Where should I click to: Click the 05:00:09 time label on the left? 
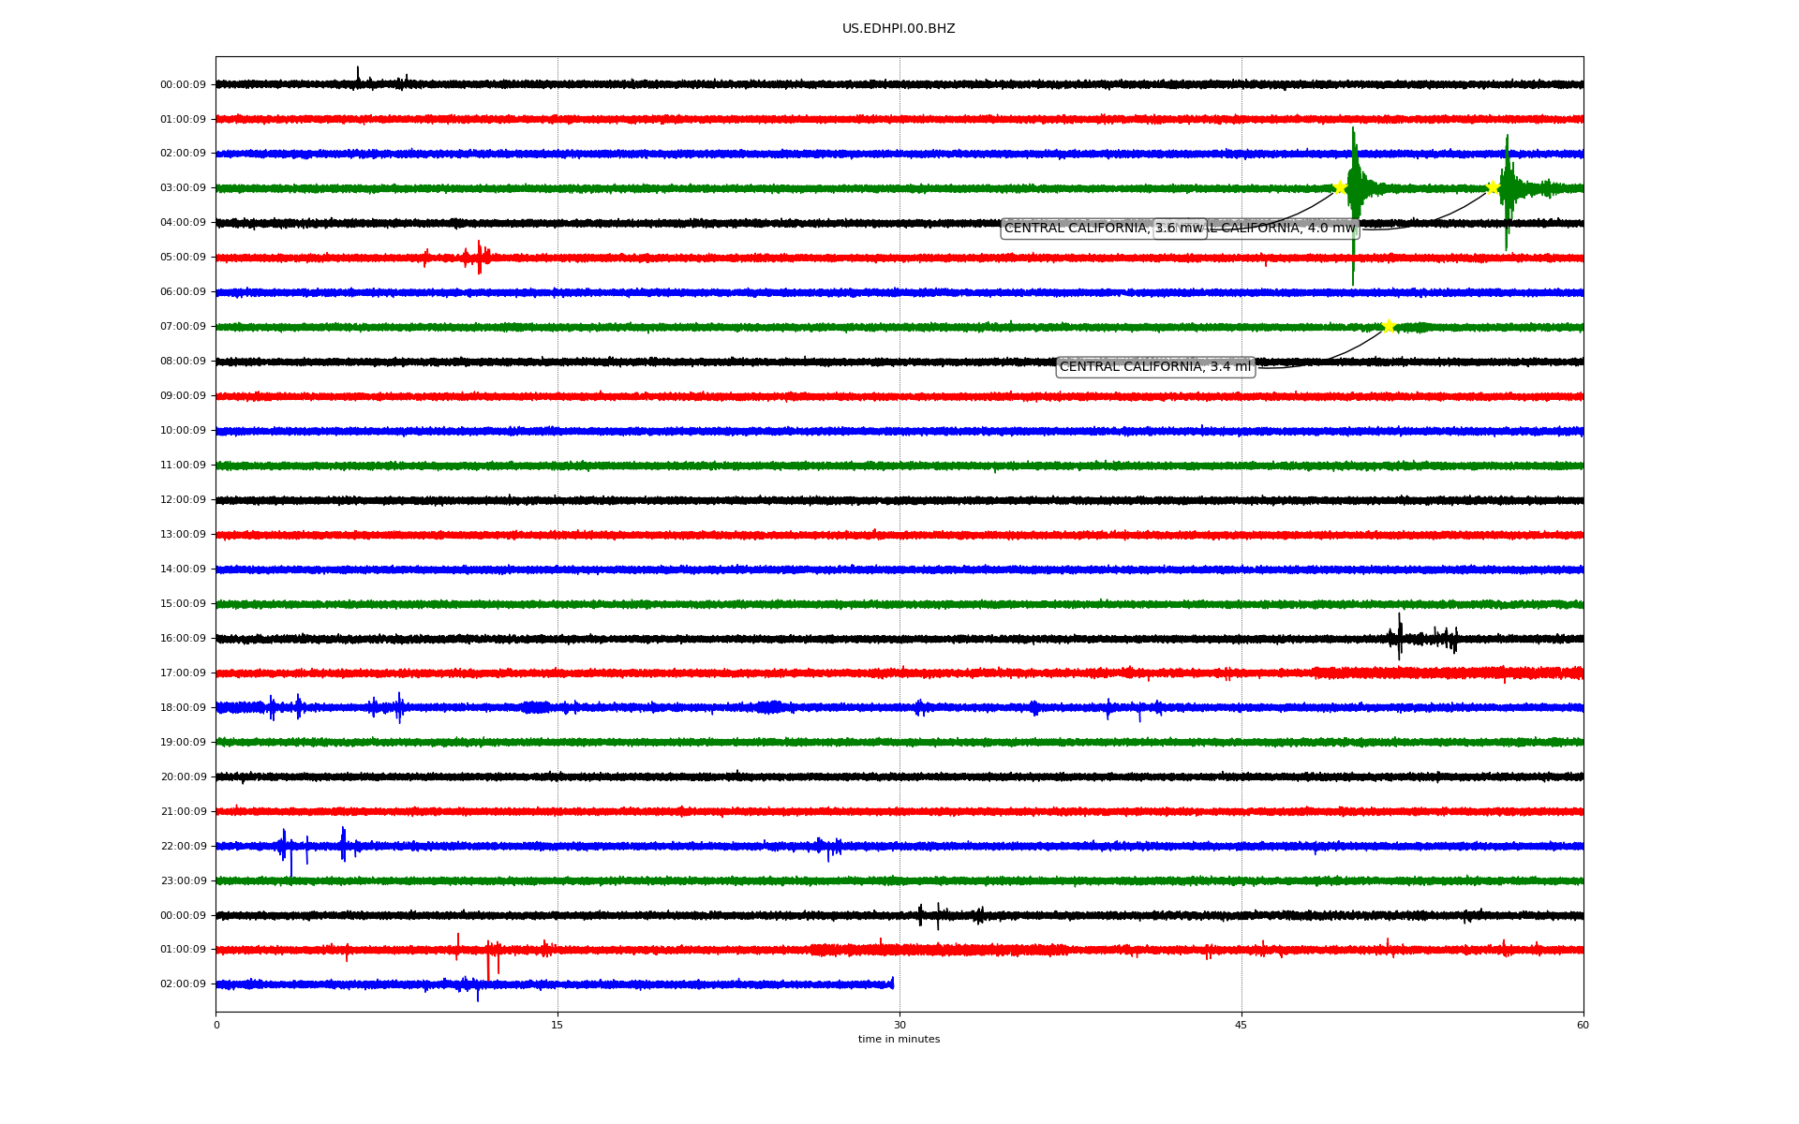pyautogui.click(x=183, y=257)
